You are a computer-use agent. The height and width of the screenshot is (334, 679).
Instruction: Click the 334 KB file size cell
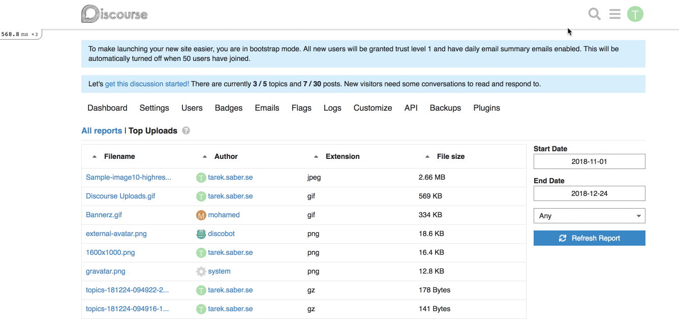(x=430, y=215)
